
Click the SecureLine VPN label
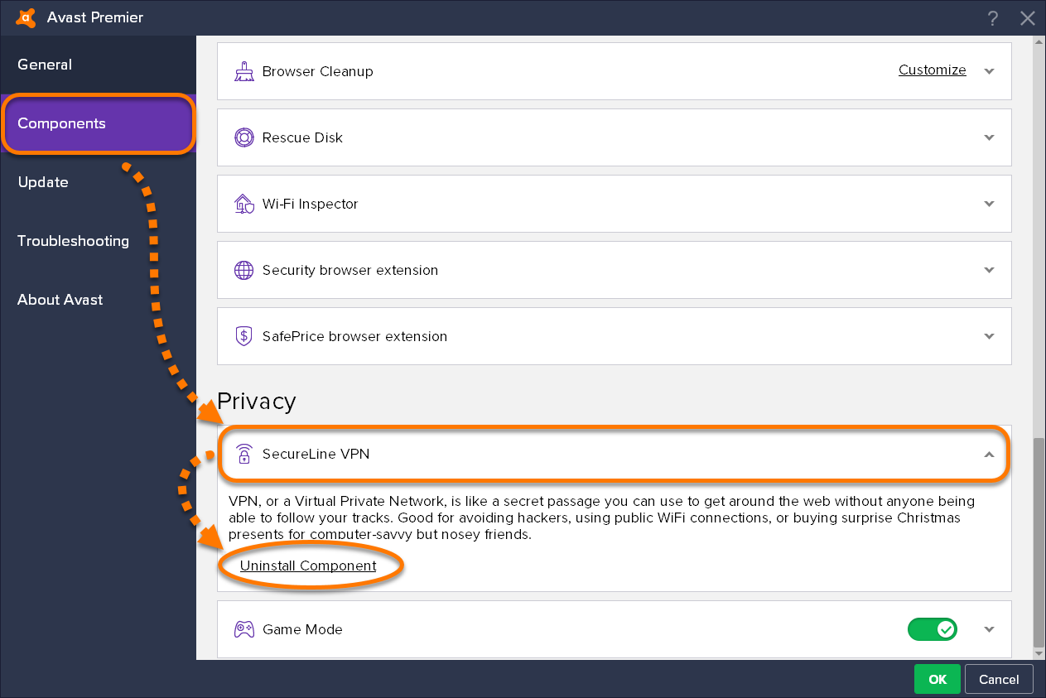point(316,454)
